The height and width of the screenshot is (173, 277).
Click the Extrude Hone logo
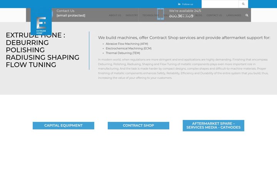[x=41, y=22]
